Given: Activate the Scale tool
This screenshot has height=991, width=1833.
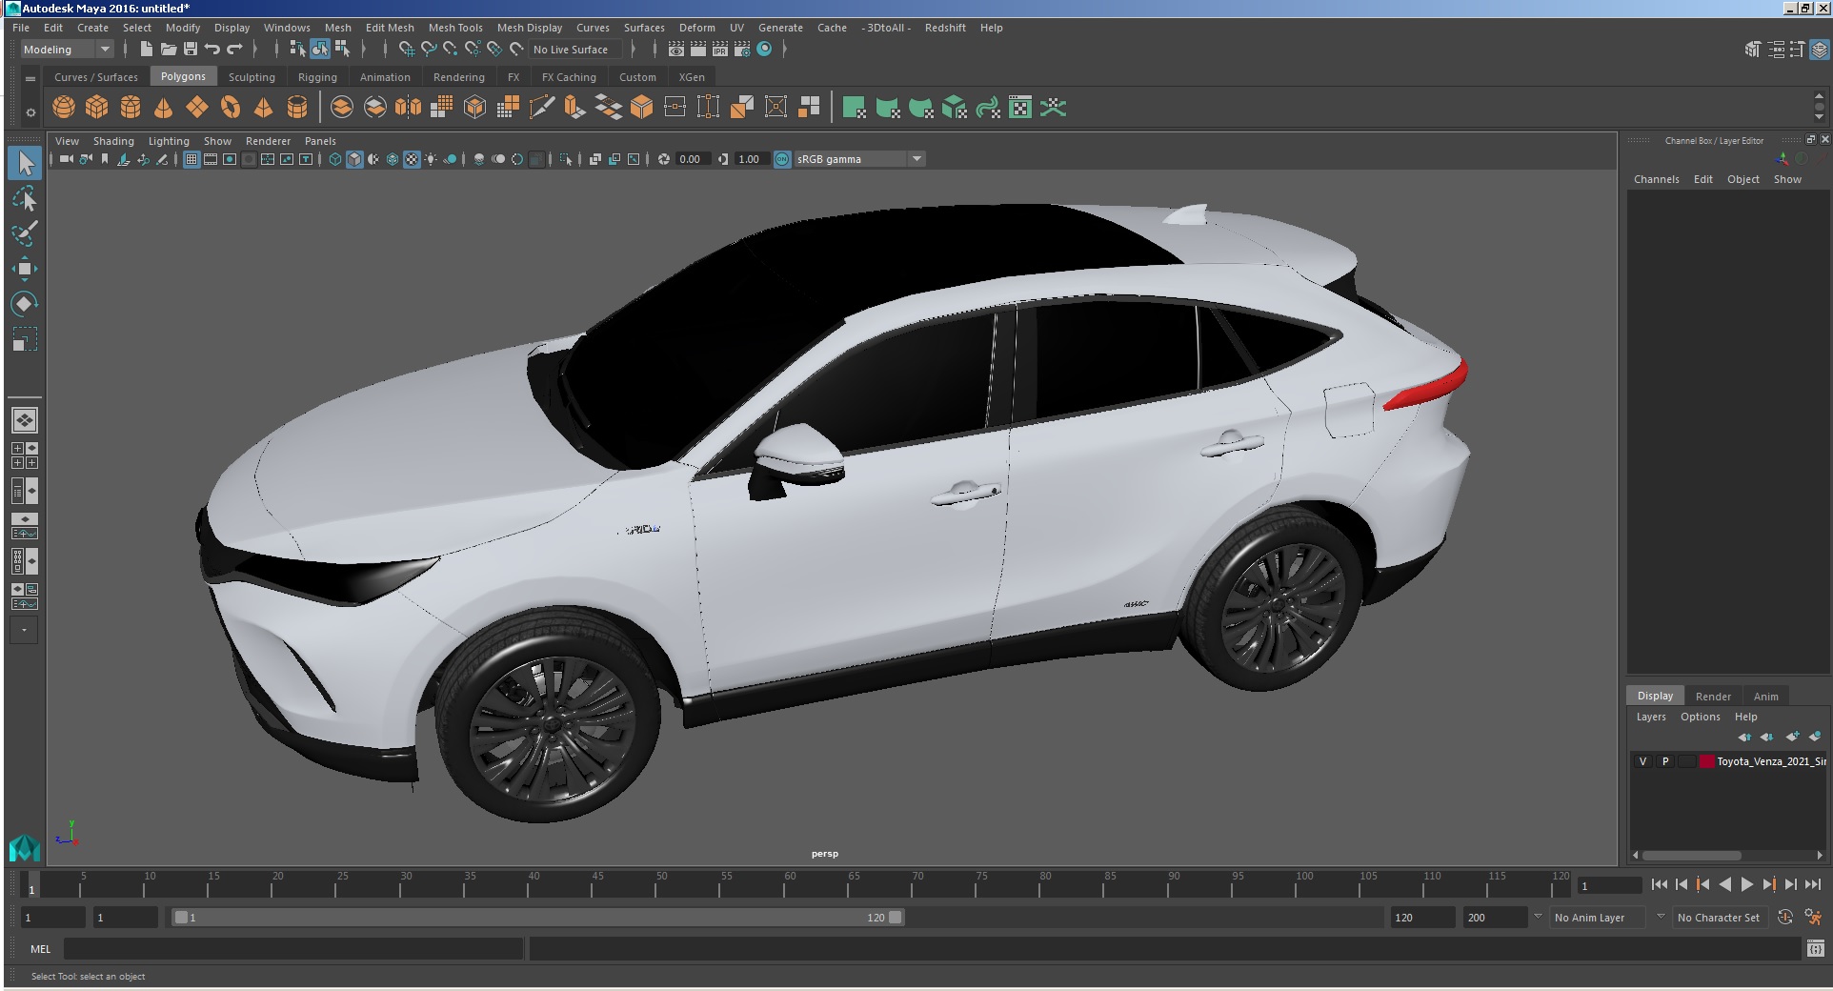Looking at the screenshot, I should click(x=25, y=339).
